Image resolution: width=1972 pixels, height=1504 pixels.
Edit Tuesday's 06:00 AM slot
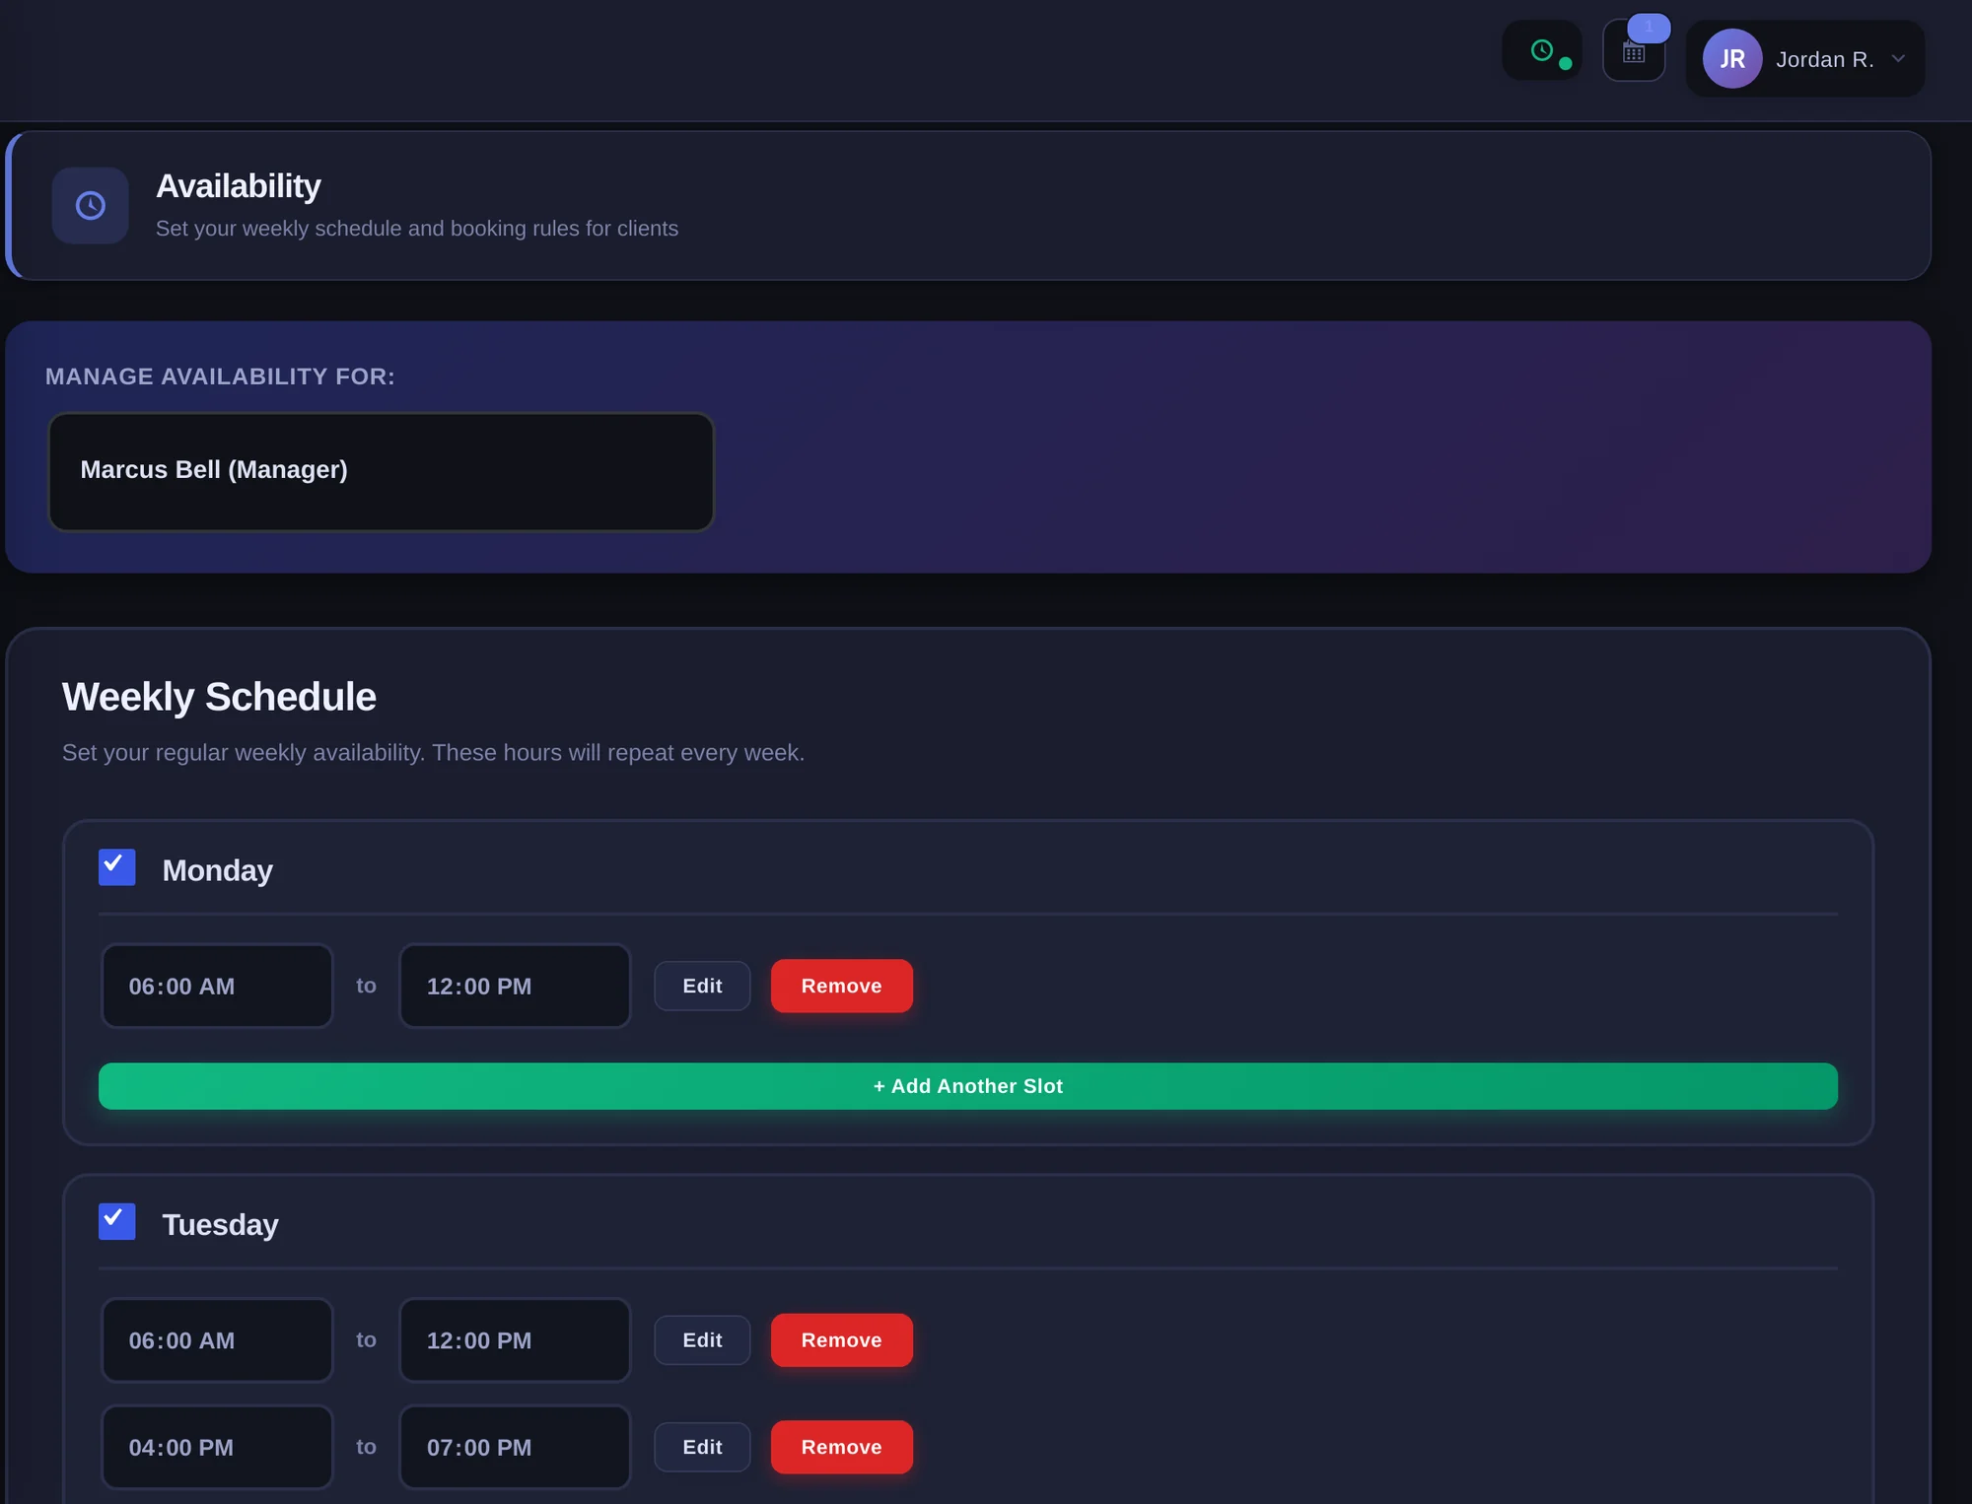tap(702, 1340)
